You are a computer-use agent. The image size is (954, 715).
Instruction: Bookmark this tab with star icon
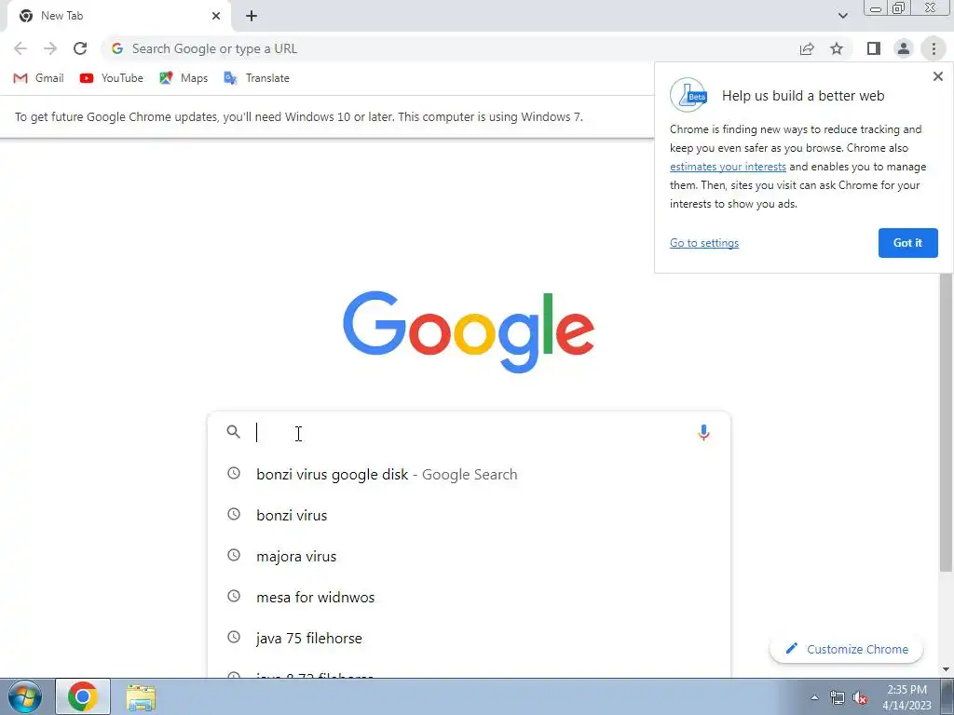coord(837,48)
